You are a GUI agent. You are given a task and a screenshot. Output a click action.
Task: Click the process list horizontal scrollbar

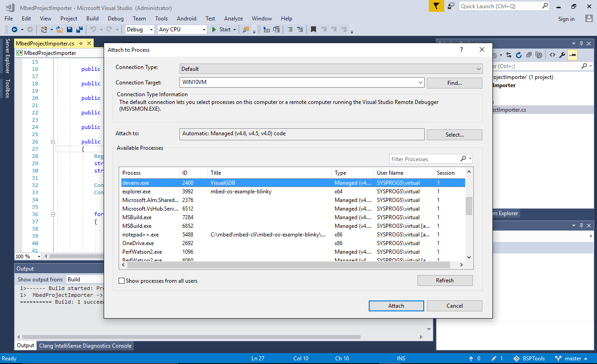(288, 265)
